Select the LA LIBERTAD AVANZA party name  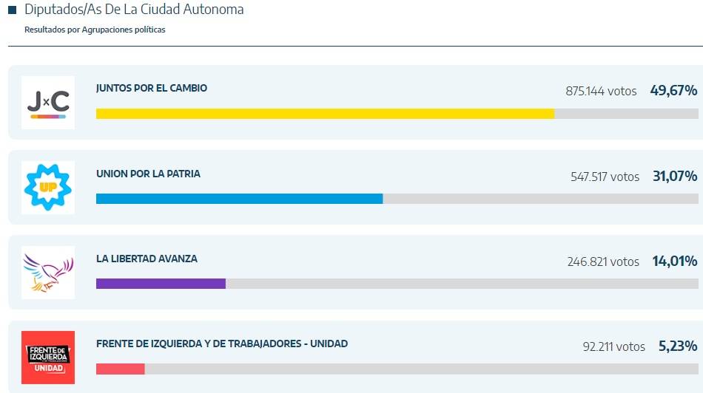point(147,259)
